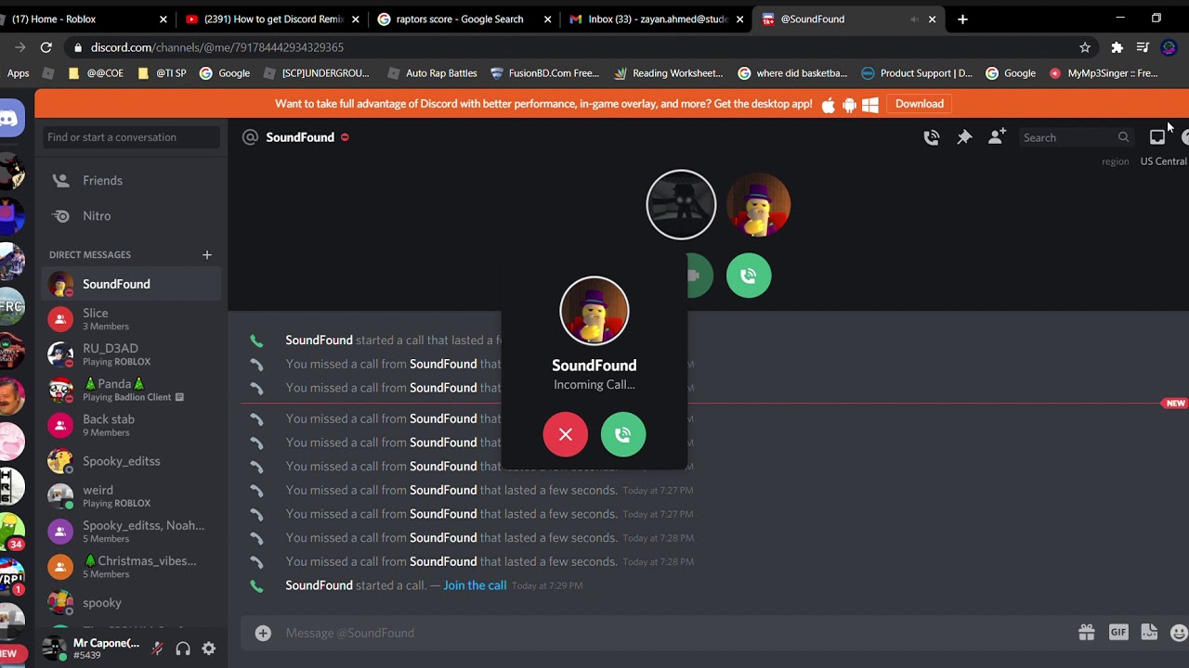Click SoundFound avatar in call area

point(758,204)
